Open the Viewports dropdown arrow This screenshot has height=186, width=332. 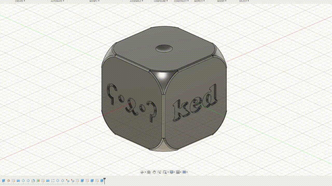pyautogui.click(x=187, y=172)
